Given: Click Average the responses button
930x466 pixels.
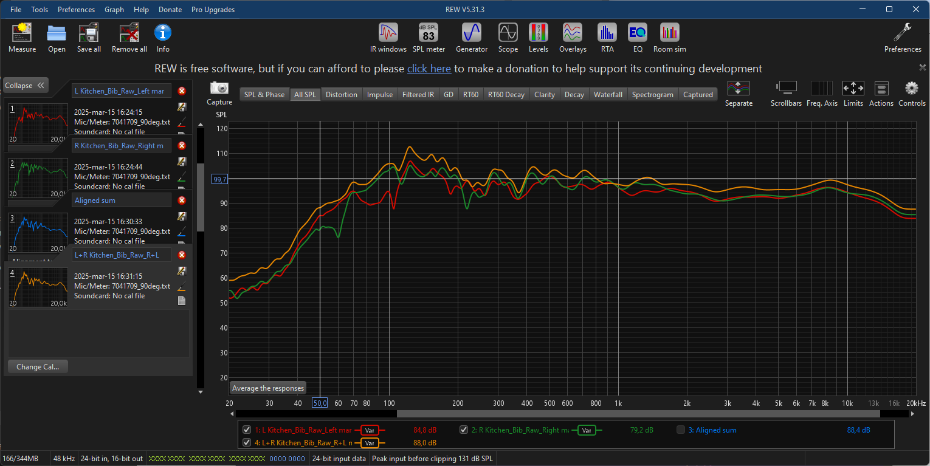Looking at the screenshot, I should coord(267,388).
